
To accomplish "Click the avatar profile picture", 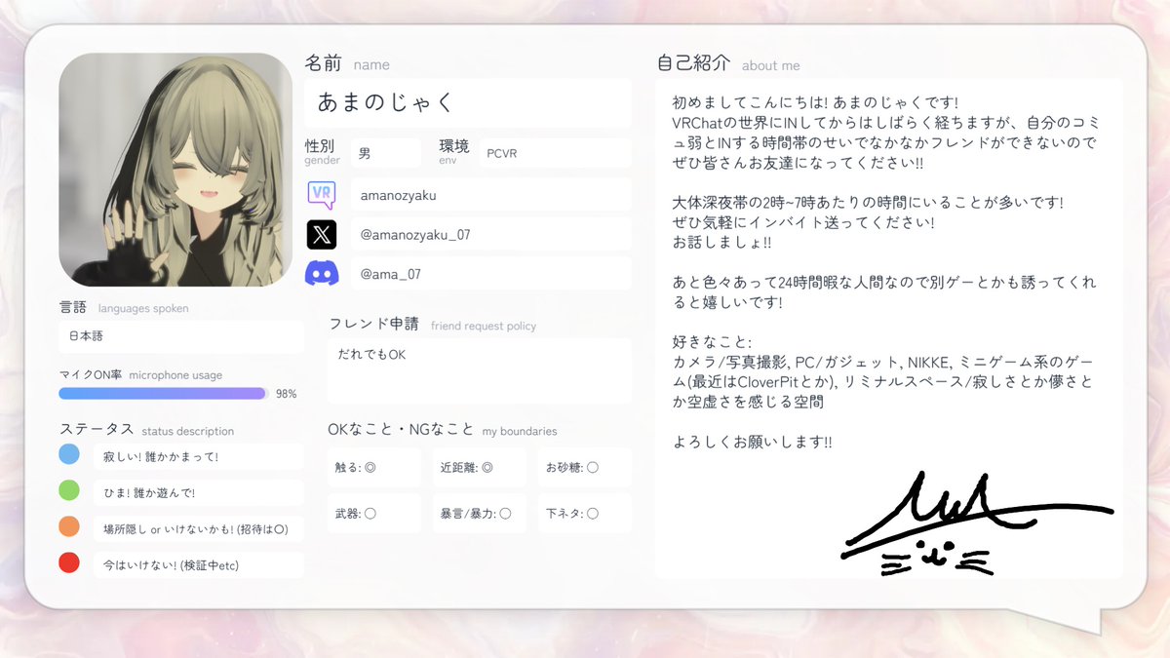I will (x=175, y=170).
